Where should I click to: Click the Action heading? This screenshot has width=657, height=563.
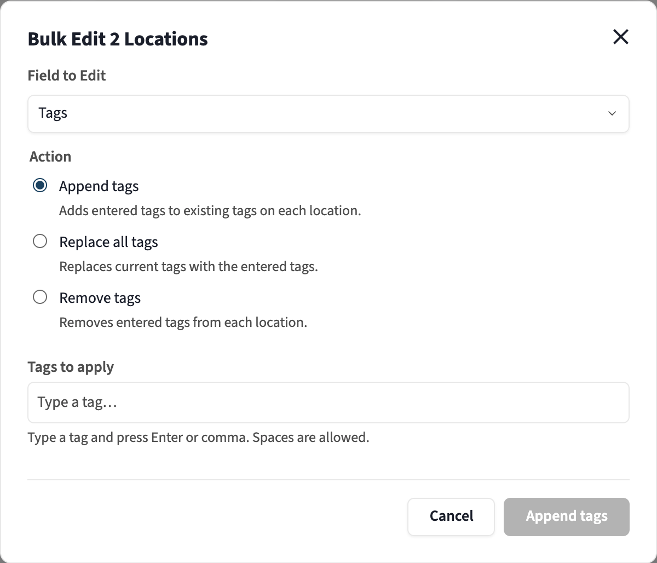pyautogui.click(x=50, y=157)
